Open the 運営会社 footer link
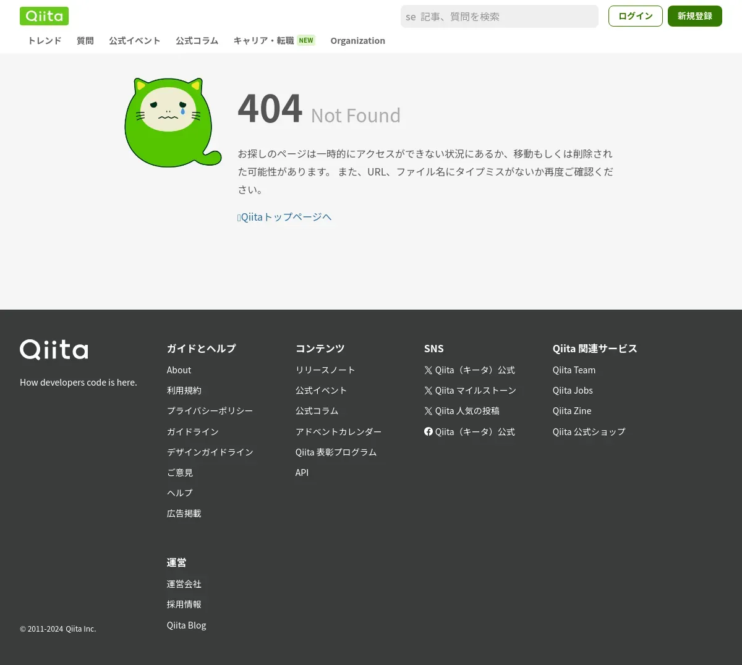 click(184, 584)
